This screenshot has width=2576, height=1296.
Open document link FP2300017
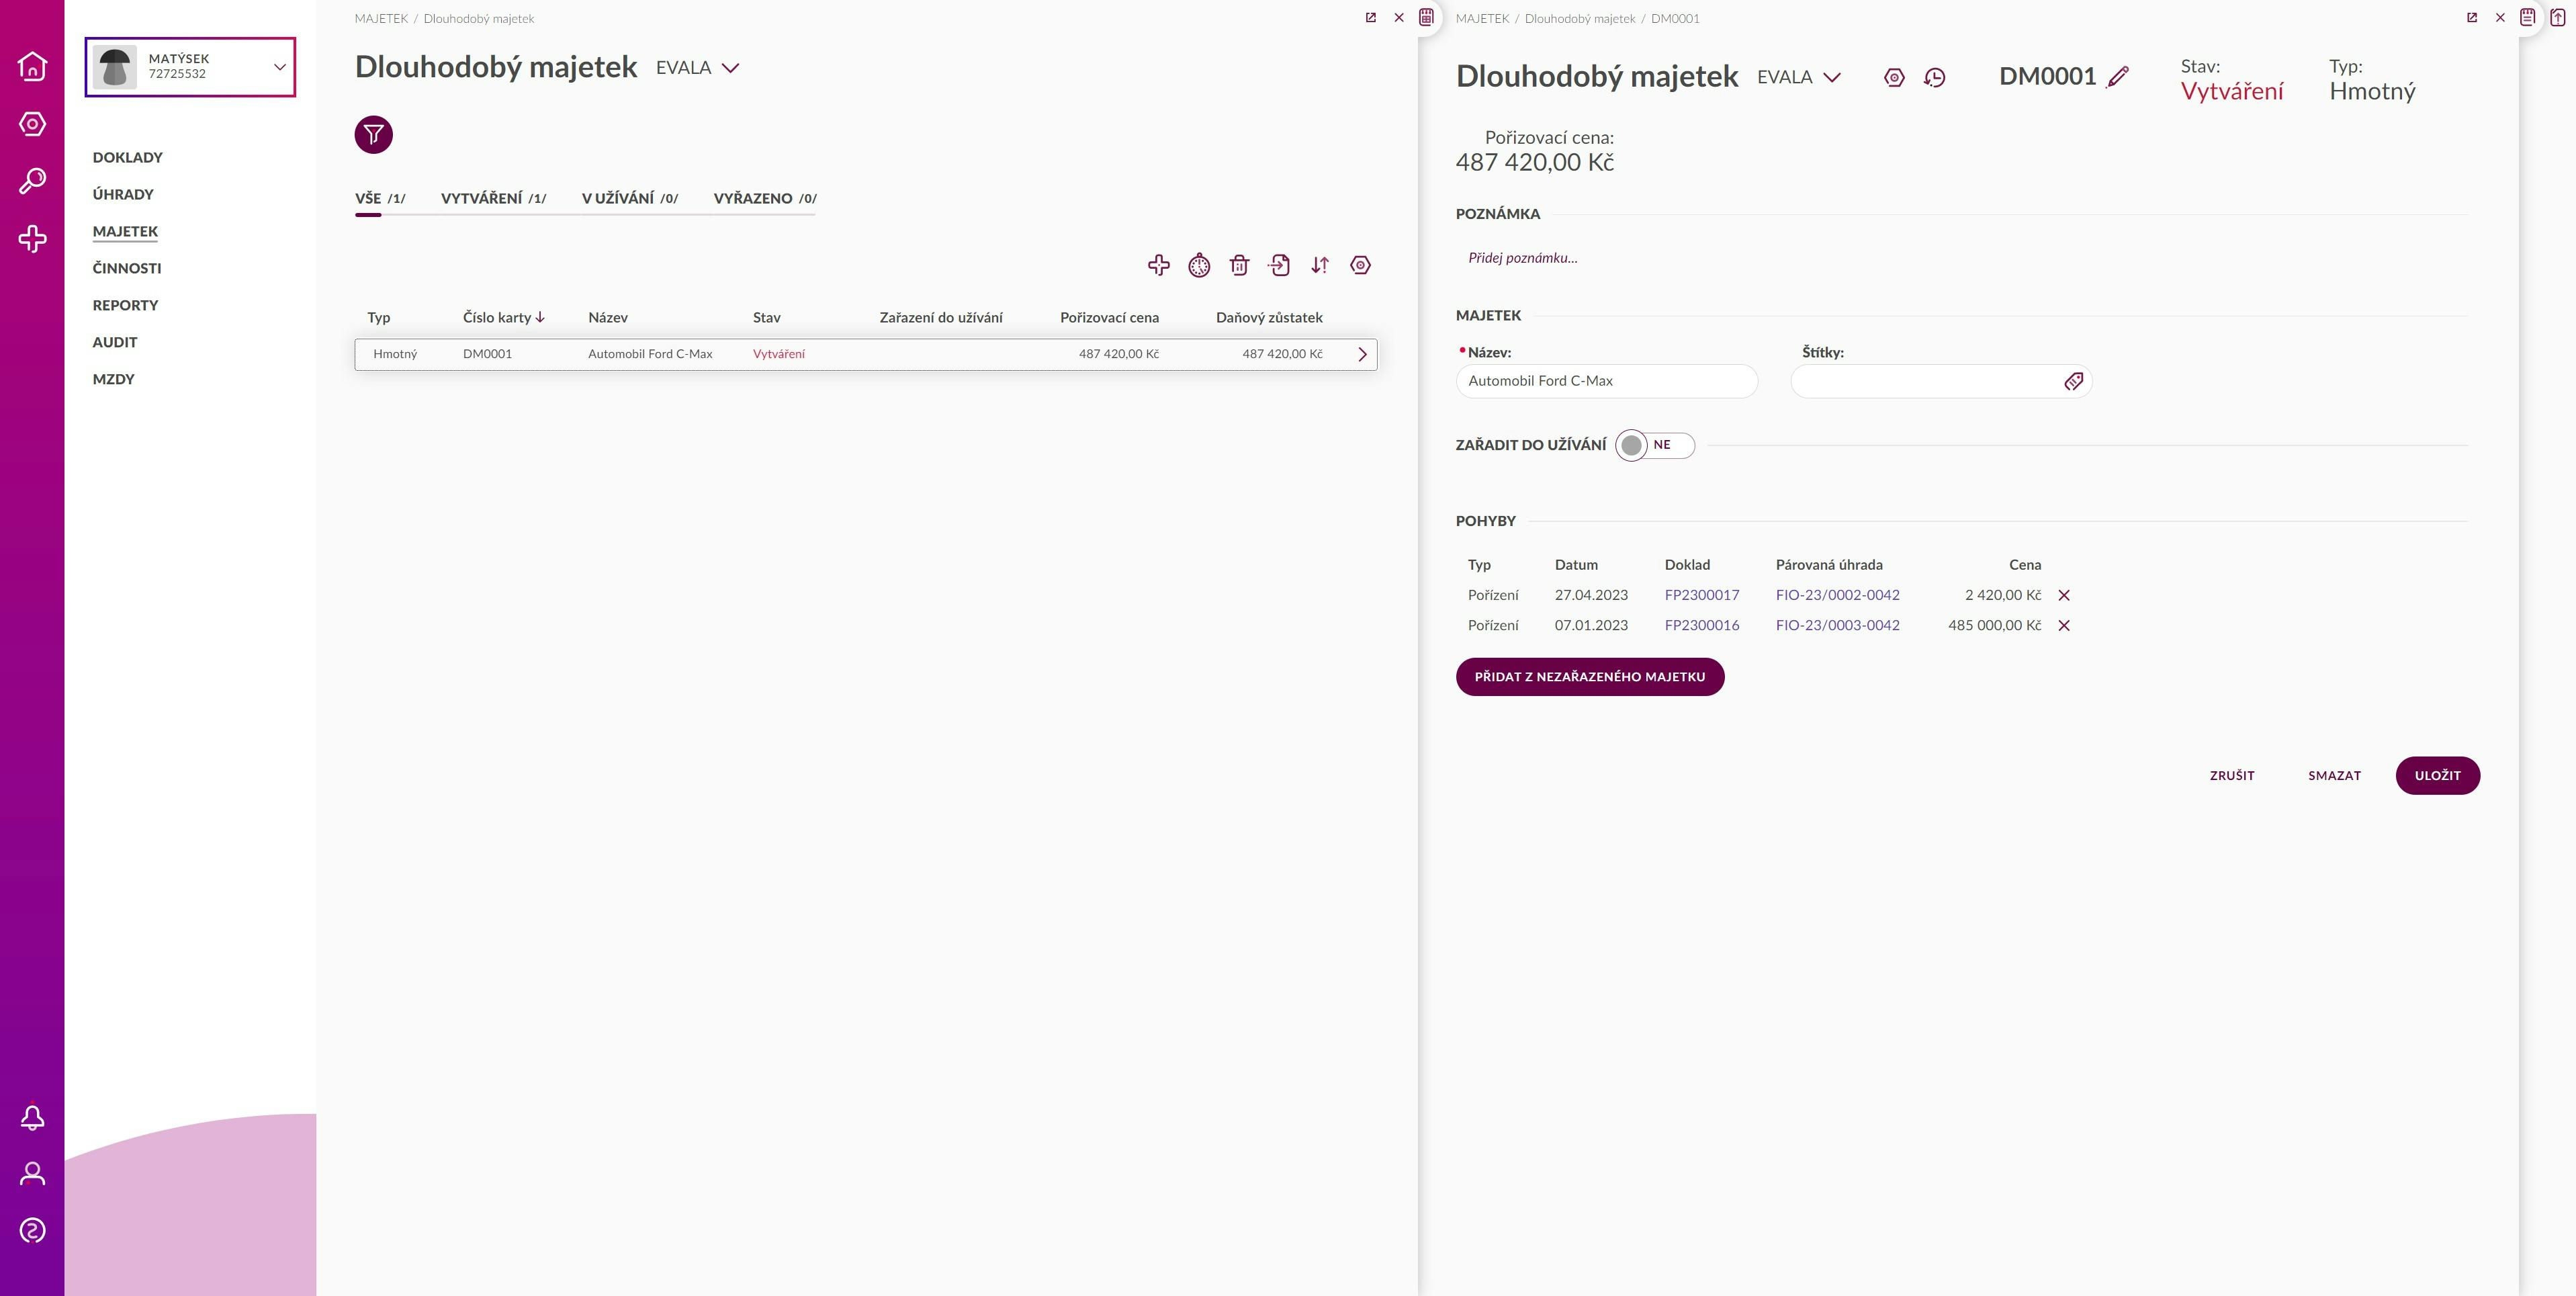pos(1701,595)
